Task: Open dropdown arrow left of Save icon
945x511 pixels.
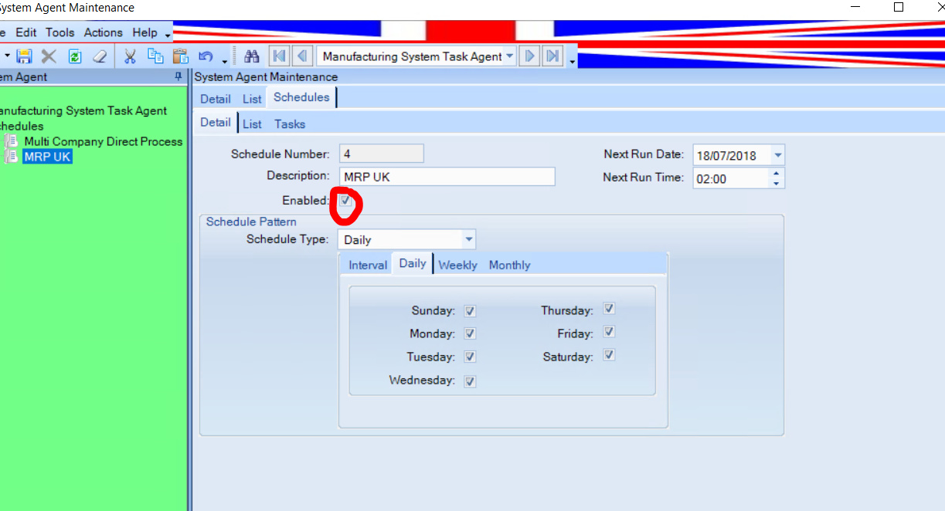Action: pyautogui.click(x=6, y=56)
